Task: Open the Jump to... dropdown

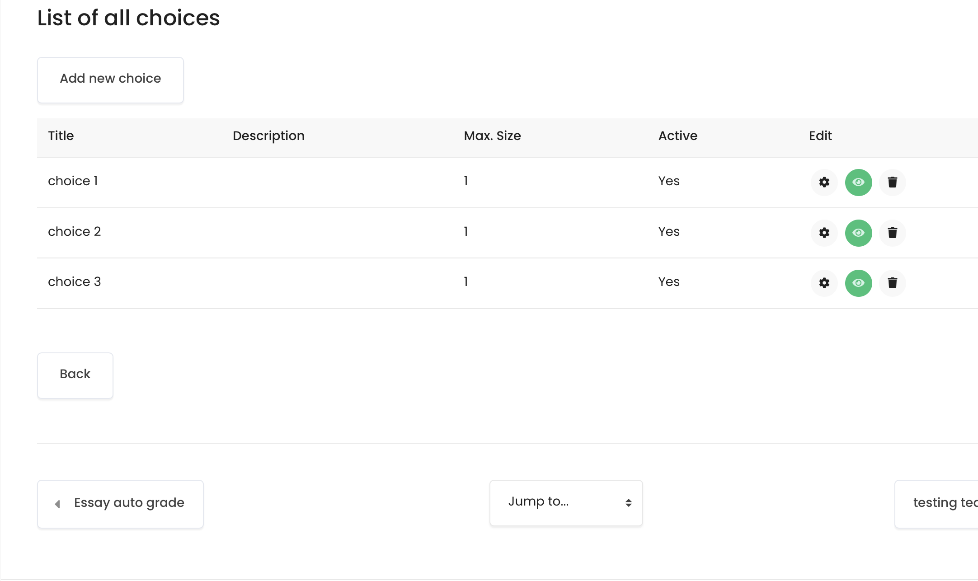Action: [566, 503]
